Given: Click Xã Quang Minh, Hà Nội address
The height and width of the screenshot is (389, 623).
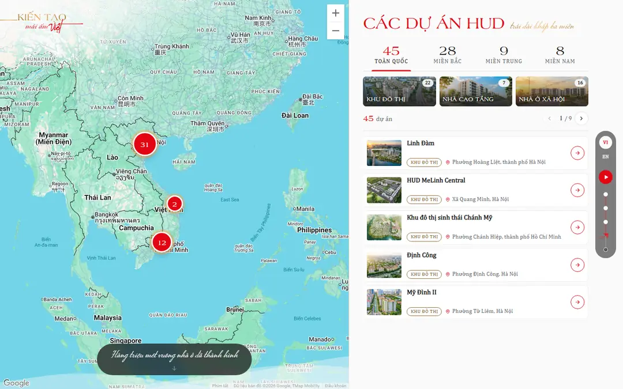Looking at the screenshot, I should (x=481, y=199).
